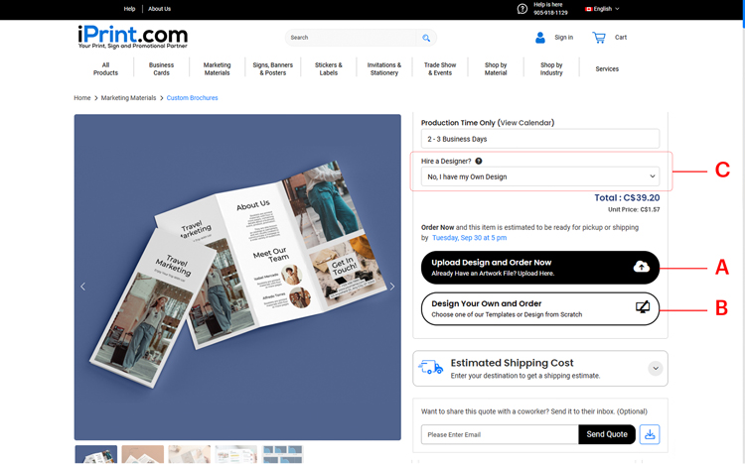Go to previous product image arrow
Viewport: 745px width, 464px height.
pos(82,287)
